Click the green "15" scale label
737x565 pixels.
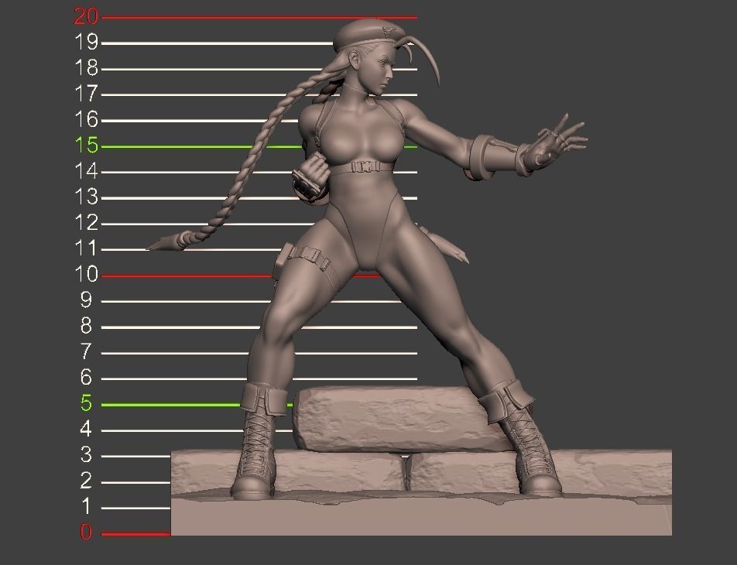pos(87,146)
